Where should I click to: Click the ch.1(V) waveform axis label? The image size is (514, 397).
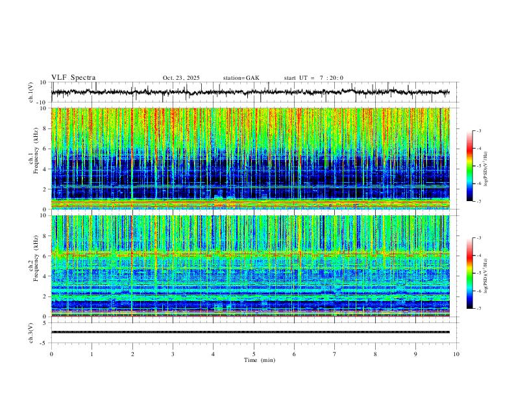(x=31, y=92)
